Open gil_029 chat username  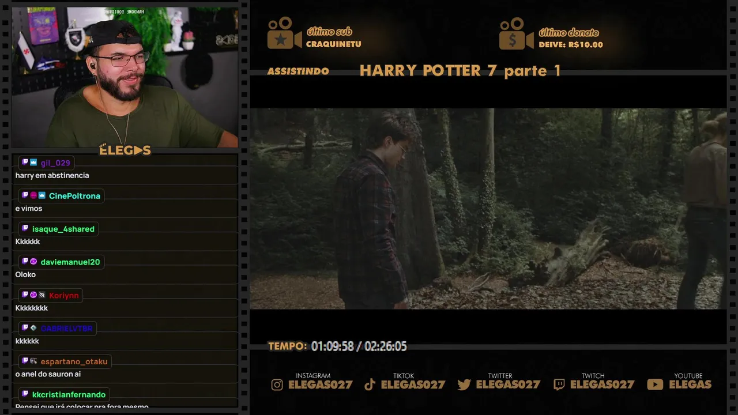(55, 163)
